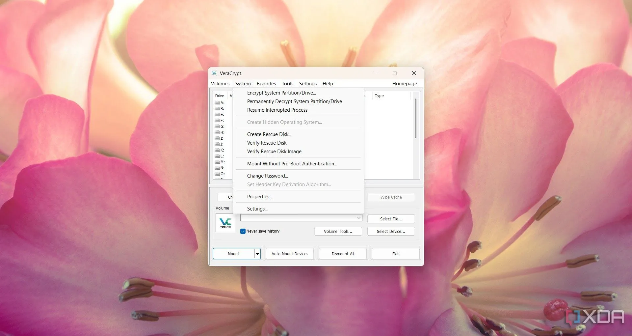Select drive M: icon in list
Screen dimensions: 632x336
click(x=217, y=162)
